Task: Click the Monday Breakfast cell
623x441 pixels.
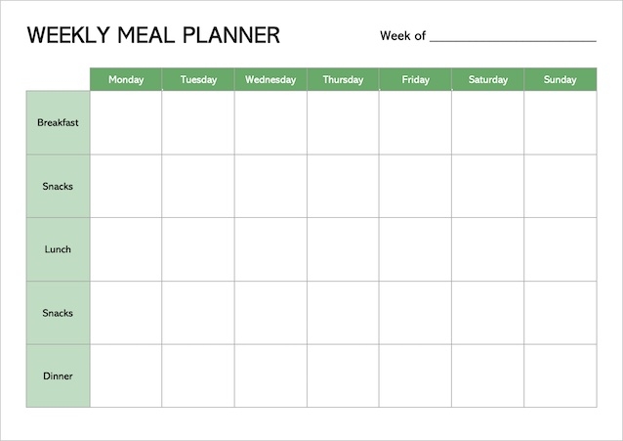Action: pyautogui.click(x=126, y=122)
